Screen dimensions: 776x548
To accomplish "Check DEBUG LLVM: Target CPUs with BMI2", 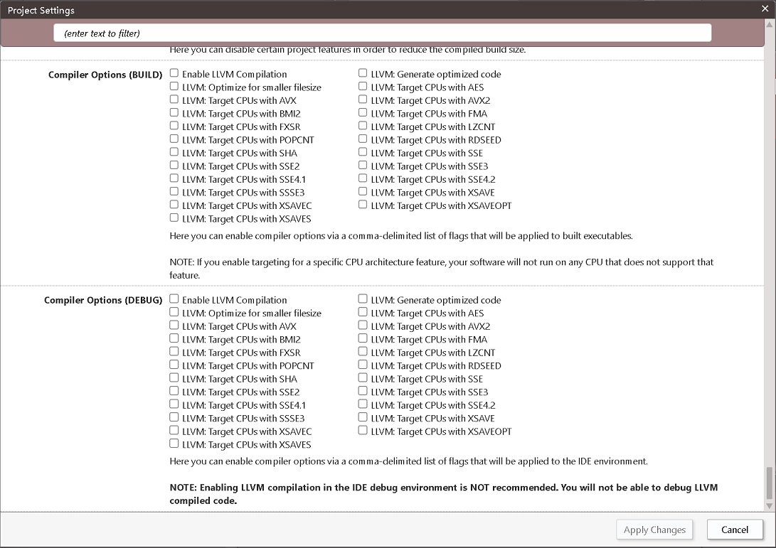I will click(174, 339).
